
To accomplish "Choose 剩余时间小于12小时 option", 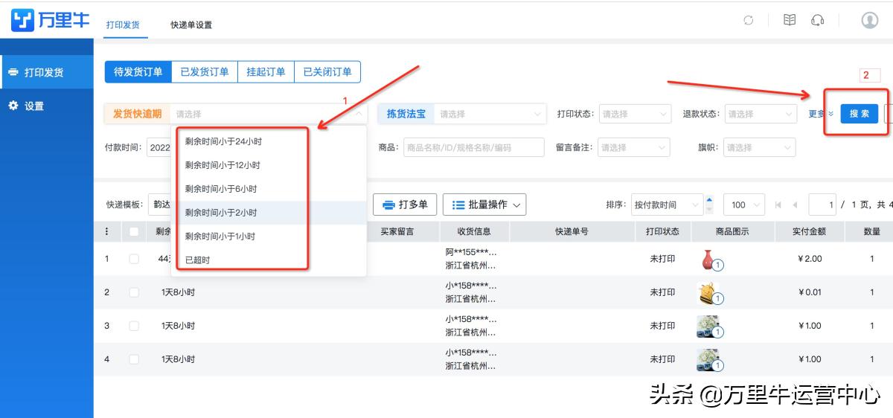I will point(269,165).
